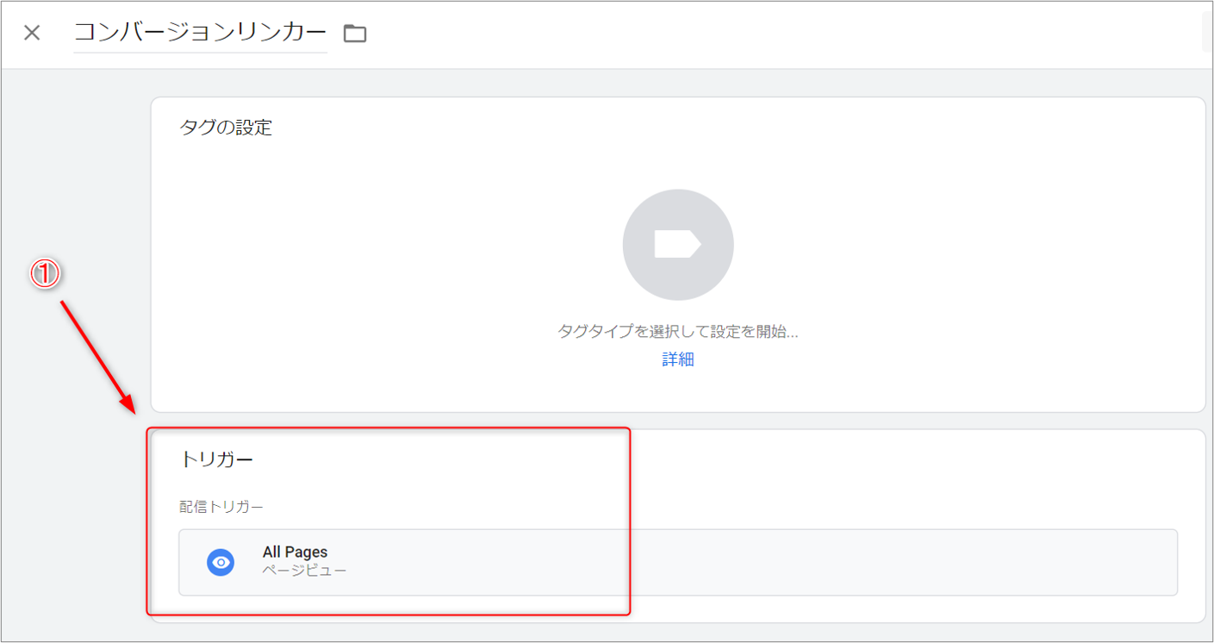The height and width of the screenshot is (643, 1214).
Task: Open the folder icon beside tag name
Action: [x=355, y=34]
